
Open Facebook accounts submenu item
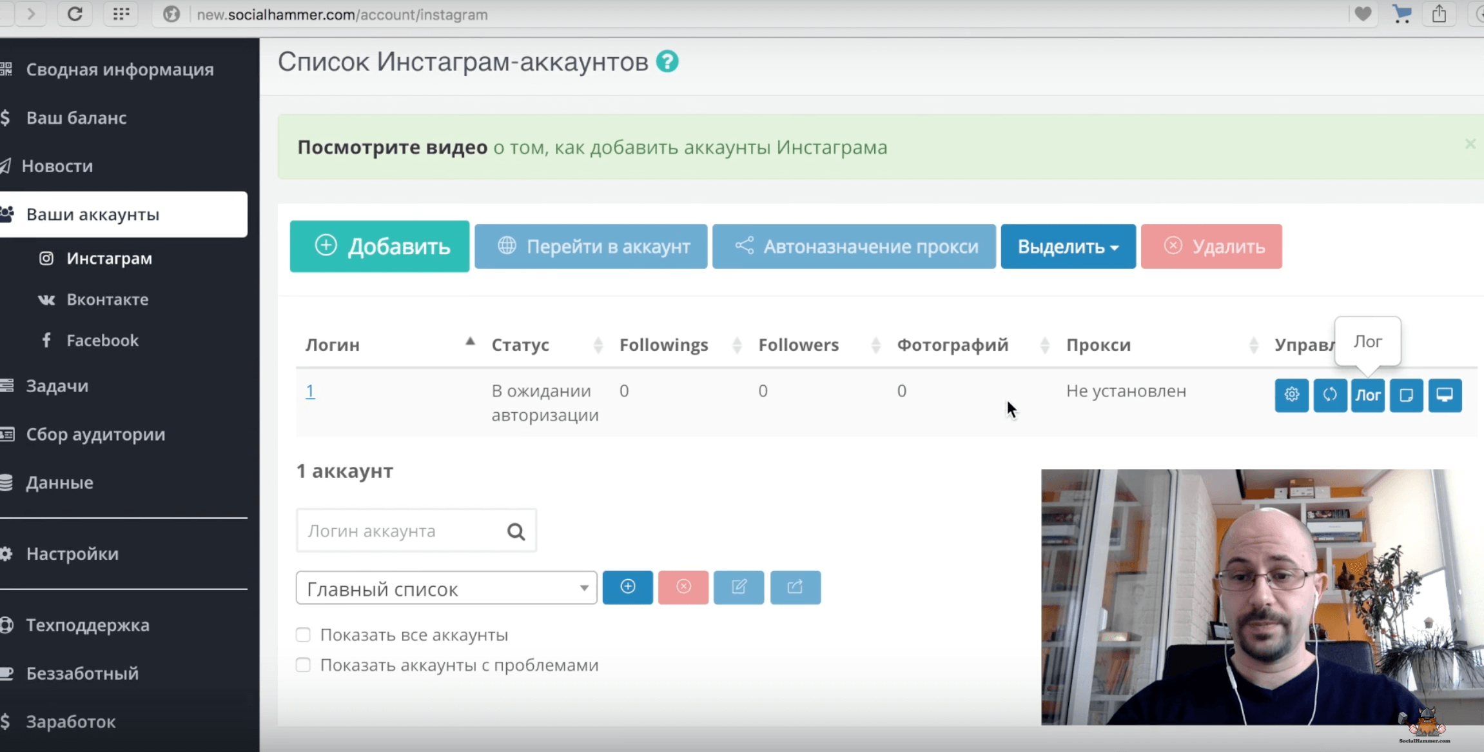[x=102, y=341]
